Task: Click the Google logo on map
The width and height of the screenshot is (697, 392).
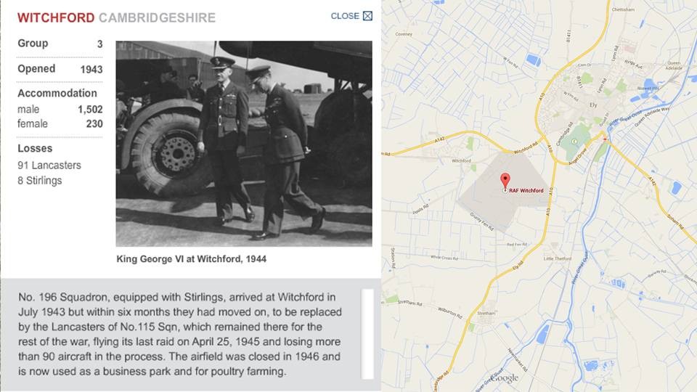Action: [x=505, y=378]
